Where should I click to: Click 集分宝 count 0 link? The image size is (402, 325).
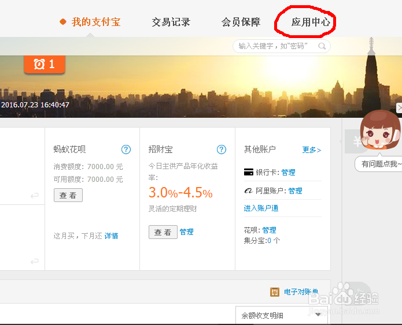click(x=269, y=241)
